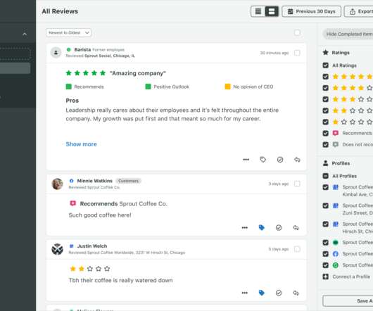
Task: Open more options on Barista review
Action: tap(246, 160)
